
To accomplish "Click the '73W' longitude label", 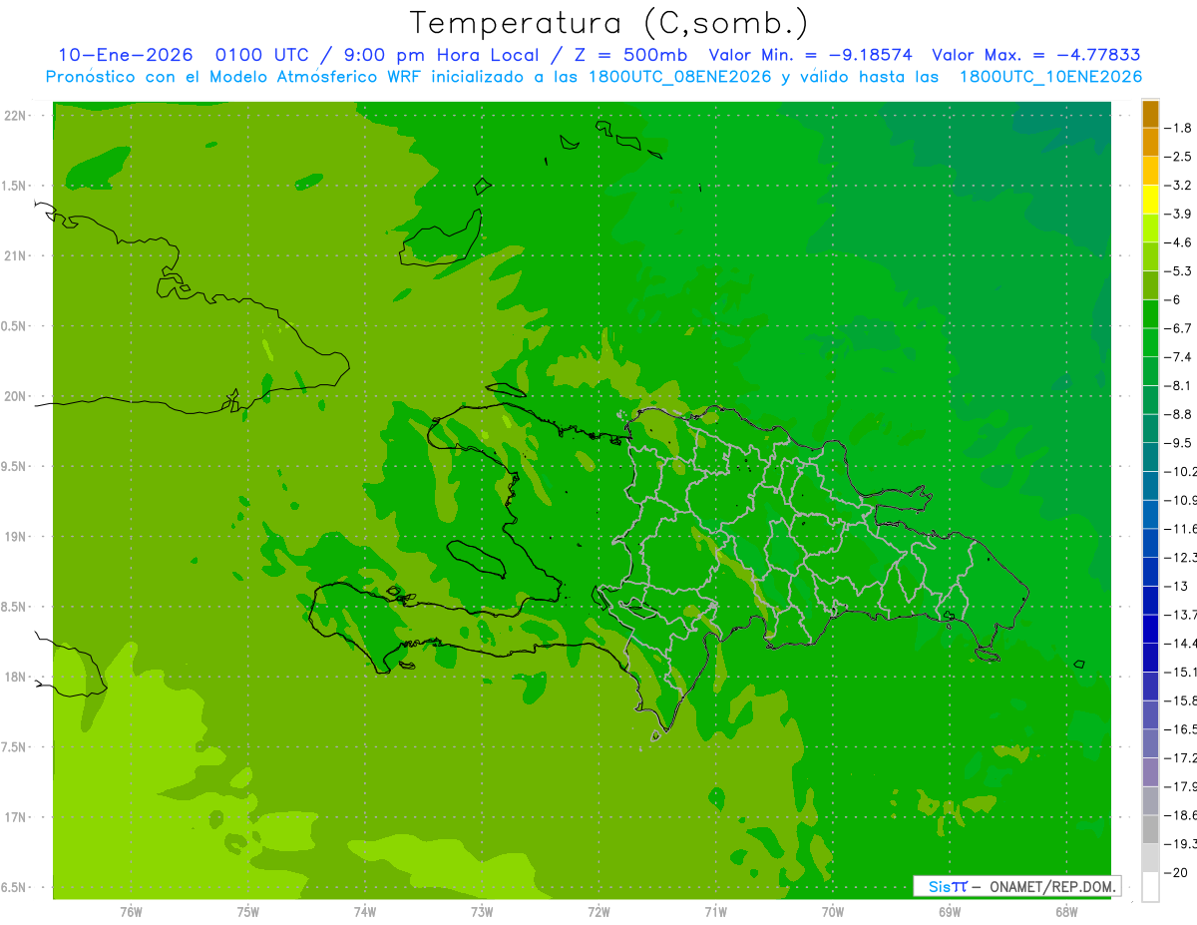I will pos(482,912).
